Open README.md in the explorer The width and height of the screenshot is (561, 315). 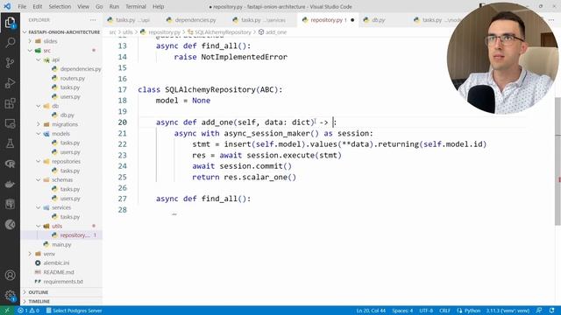point(59,272)
